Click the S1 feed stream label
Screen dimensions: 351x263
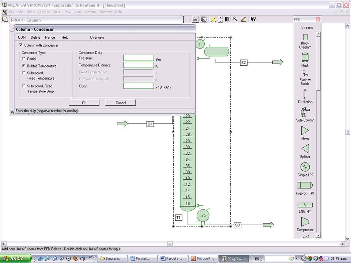click(x=150, y=124)
